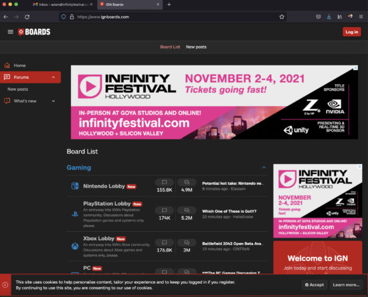Click the cookie notice side icon

[x=5, y=285]
